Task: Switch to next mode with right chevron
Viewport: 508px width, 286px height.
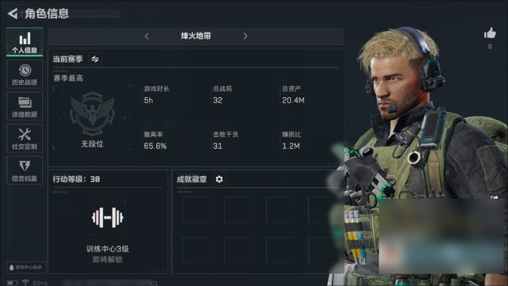Action: coord(245,36)
